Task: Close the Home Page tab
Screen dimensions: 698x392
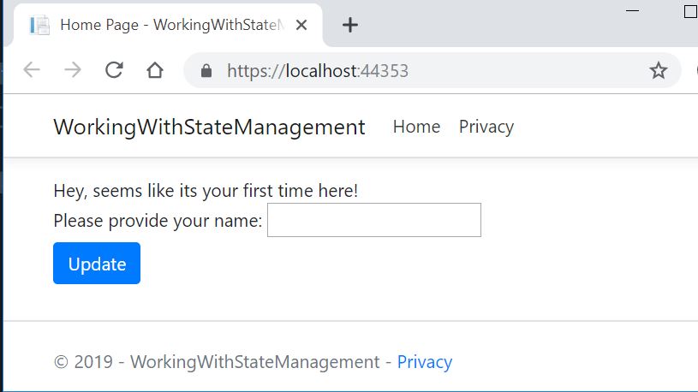Action: click(x=301, y=25)
